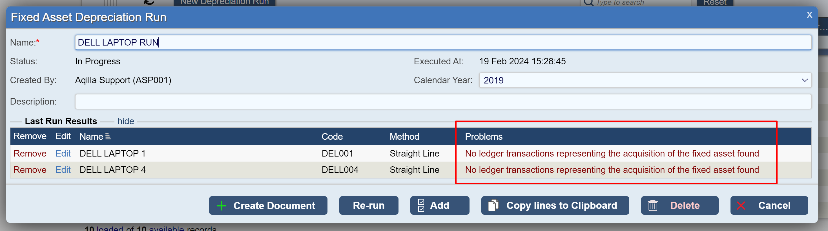Focus the Name input field
Image resolution: width=828 pixels, height=231 pixels.
(x=443, y=43)
